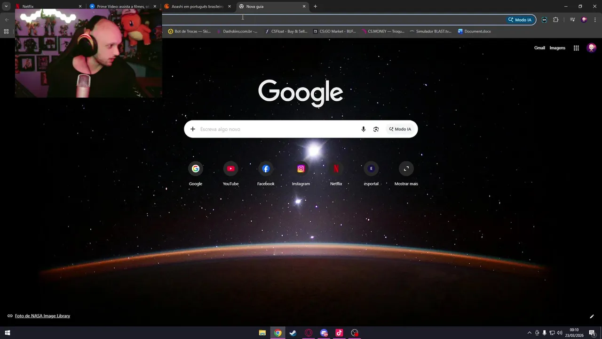
Task: Open the YouTube shortcut tile
Action: (x=230, y=173)
